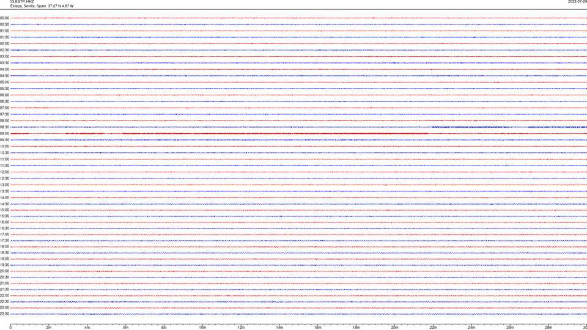Screen dimensions: 587x330
Task: Click the 06:30 time row label
Action: pyautogui.click(x=4, y=101)
